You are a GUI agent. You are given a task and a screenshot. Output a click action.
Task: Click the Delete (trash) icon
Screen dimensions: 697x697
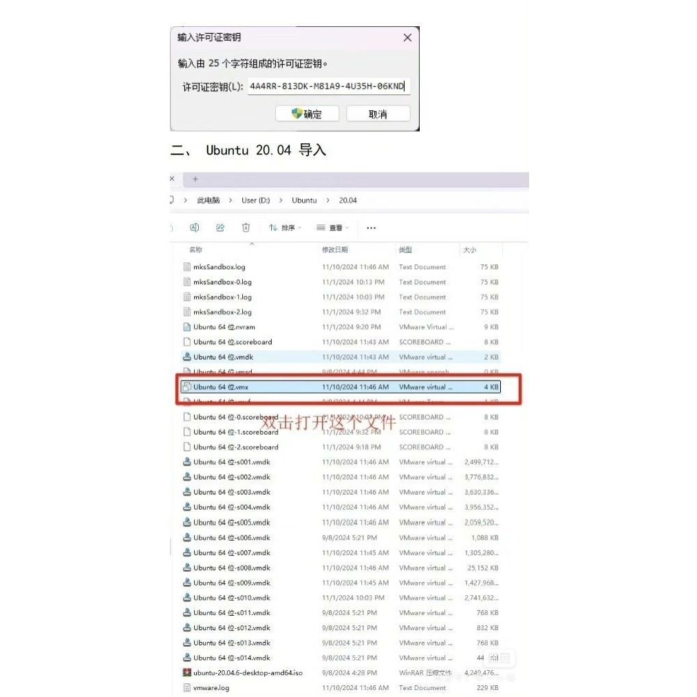tap(246, 227)
